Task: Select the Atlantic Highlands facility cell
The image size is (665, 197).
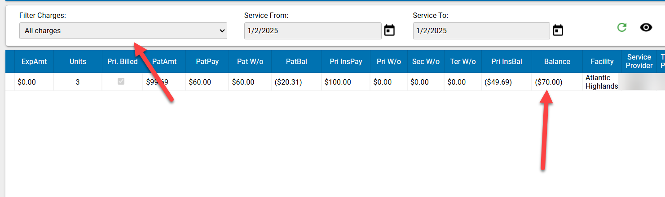Action: (x=602, y=82)
